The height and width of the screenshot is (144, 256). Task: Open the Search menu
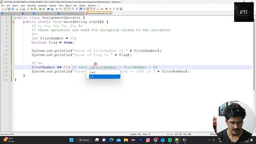click(15, 6)
